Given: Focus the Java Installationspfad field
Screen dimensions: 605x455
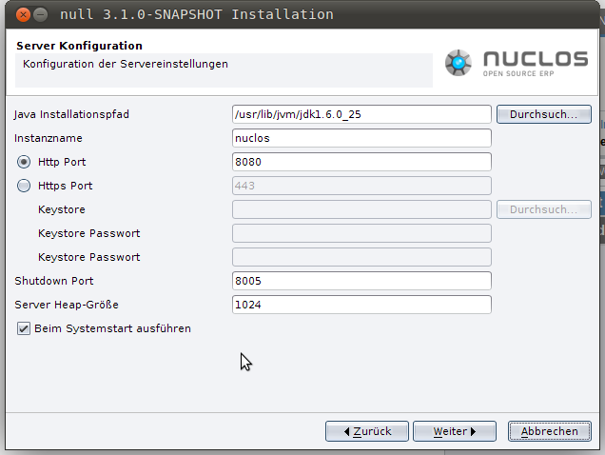Looking at the screenshot, I should pyautogui.click(x=361, y=114).
